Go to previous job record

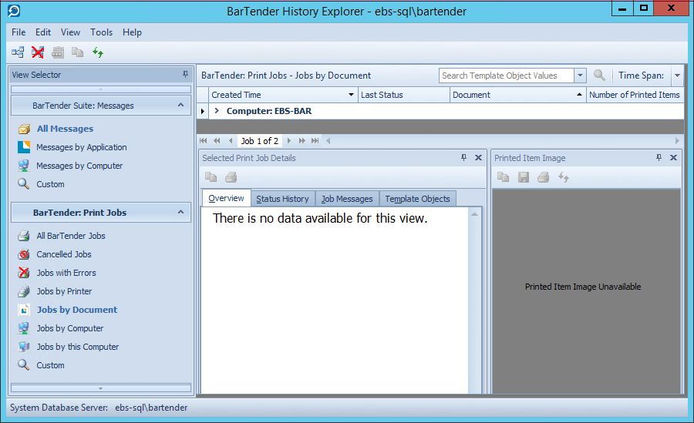(230, 141)
